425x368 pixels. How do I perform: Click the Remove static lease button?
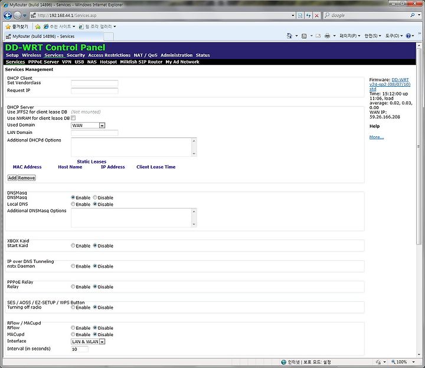(27, 178)
